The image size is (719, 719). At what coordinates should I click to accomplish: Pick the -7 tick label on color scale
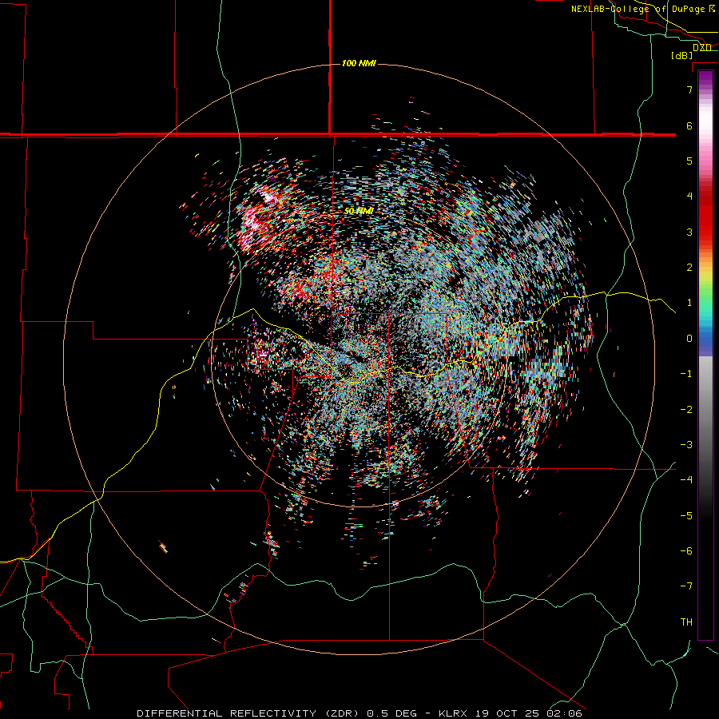(x=686, y=586)
